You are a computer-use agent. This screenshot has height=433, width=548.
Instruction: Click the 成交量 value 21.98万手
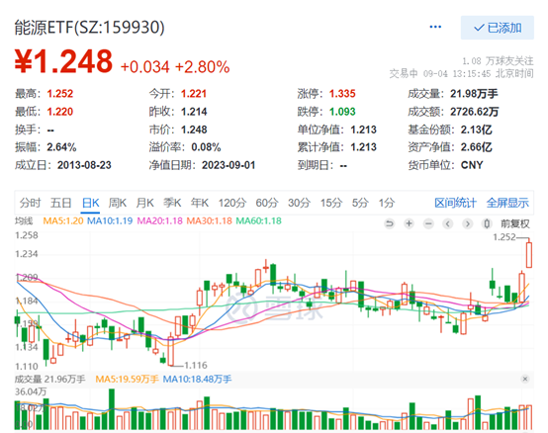[x=474, y=94]
